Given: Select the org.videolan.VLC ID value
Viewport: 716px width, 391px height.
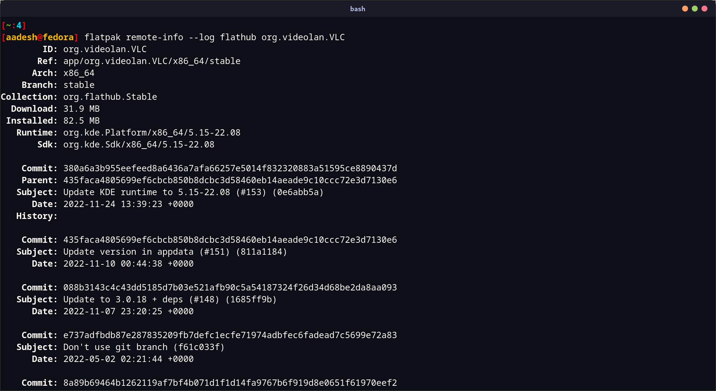Looking at the screenshot, I should point(105,49).
